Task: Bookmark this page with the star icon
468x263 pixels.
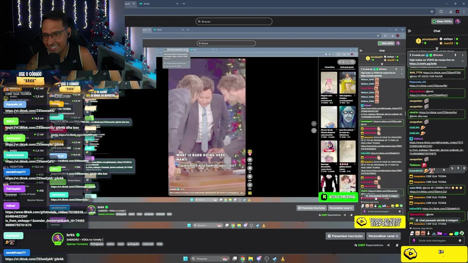Action: [x=432, y=12]
